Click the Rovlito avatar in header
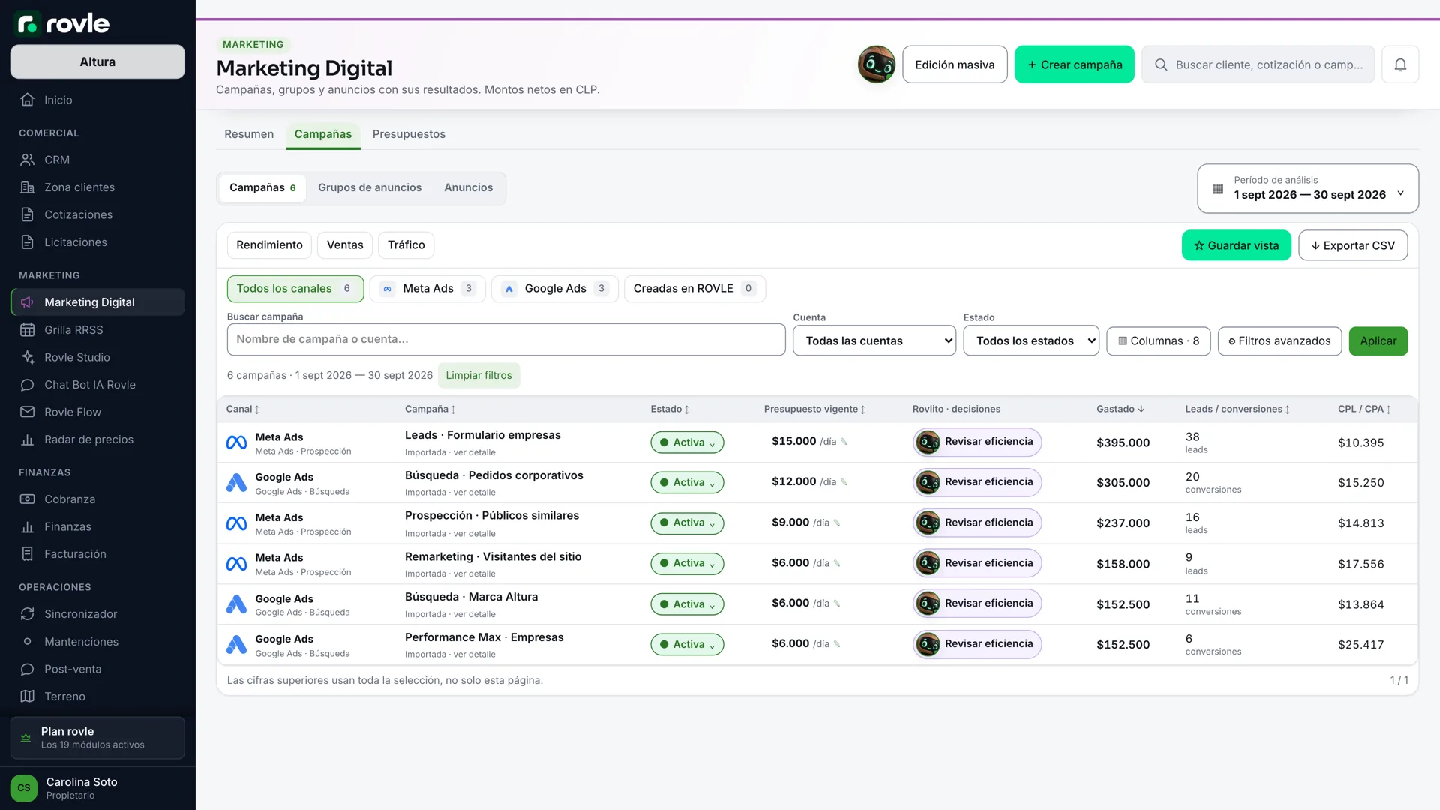 (876, 64)
